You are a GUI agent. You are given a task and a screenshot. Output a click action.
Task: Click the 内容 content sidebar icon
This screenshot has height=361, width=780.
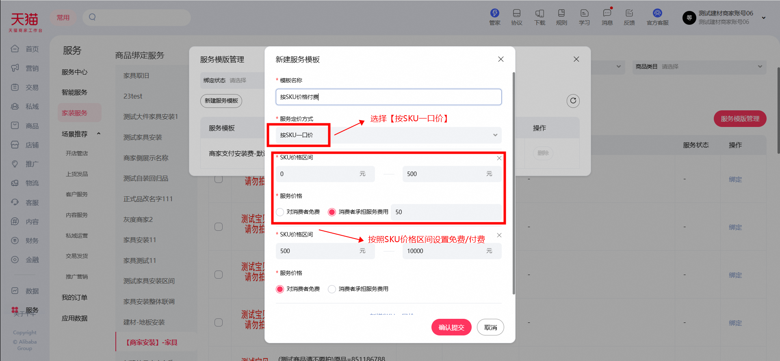pos(15,221)
